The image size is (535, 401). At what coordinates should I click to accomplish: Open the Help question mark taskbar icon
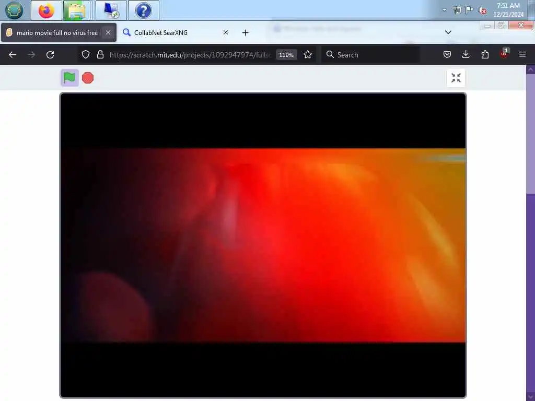point(143,10)
